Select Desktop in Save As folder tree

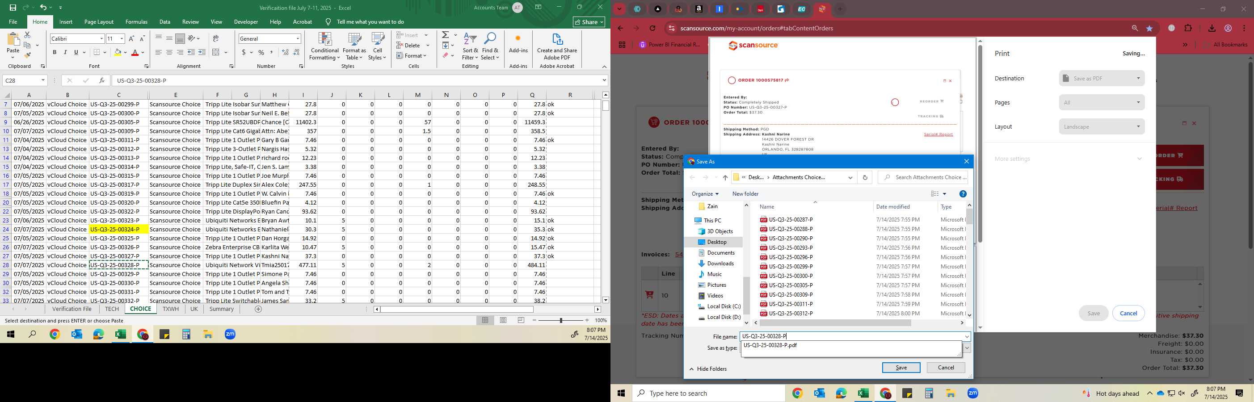tap(716, 242)
